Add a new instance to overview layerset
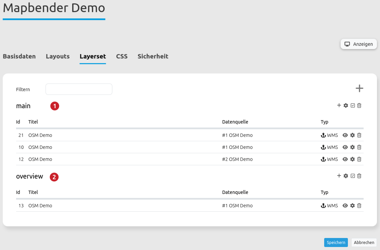Image resolution: width=380 pixels, height=250 pixels. (x=339, y=176)
